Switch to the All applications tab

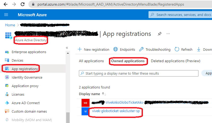pos(91,61)
